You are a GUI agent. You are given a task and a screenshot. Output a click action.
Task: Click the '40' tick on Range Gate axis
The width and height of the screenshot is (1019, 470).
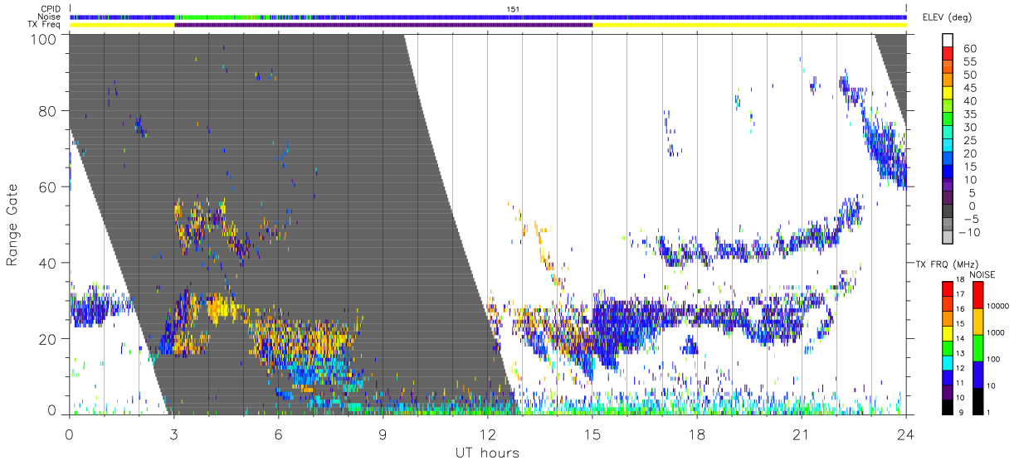(x=47, y=263)
